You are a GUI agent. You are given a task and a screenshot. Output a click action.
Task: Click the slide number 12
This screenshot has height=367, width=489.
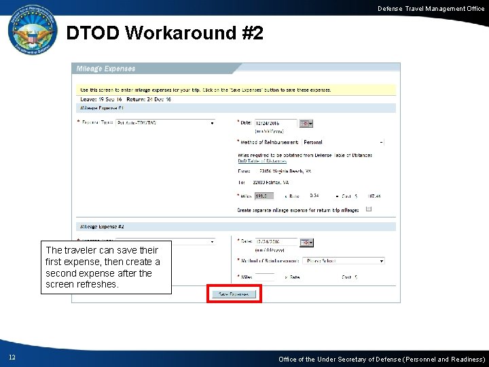point(12,357)
